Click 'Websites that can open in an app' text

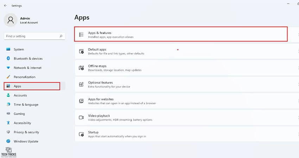pyautogui.click(x=122, y=103)
